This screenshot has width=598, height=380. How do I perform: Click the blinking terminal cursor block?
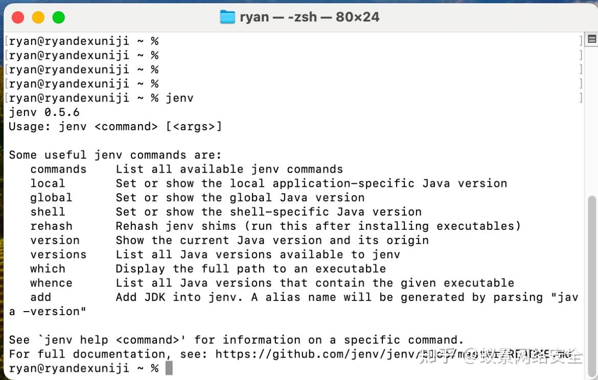tap(169, 367)
